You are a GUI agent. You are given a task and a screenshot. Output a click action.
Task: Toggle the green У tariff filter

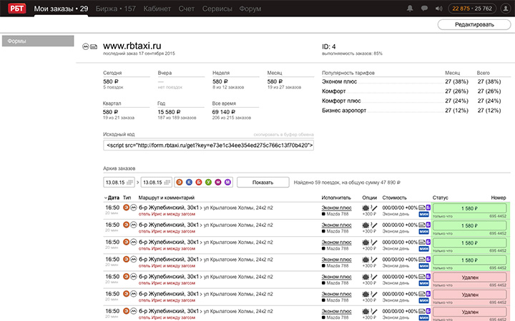click(x=208, y=182)
